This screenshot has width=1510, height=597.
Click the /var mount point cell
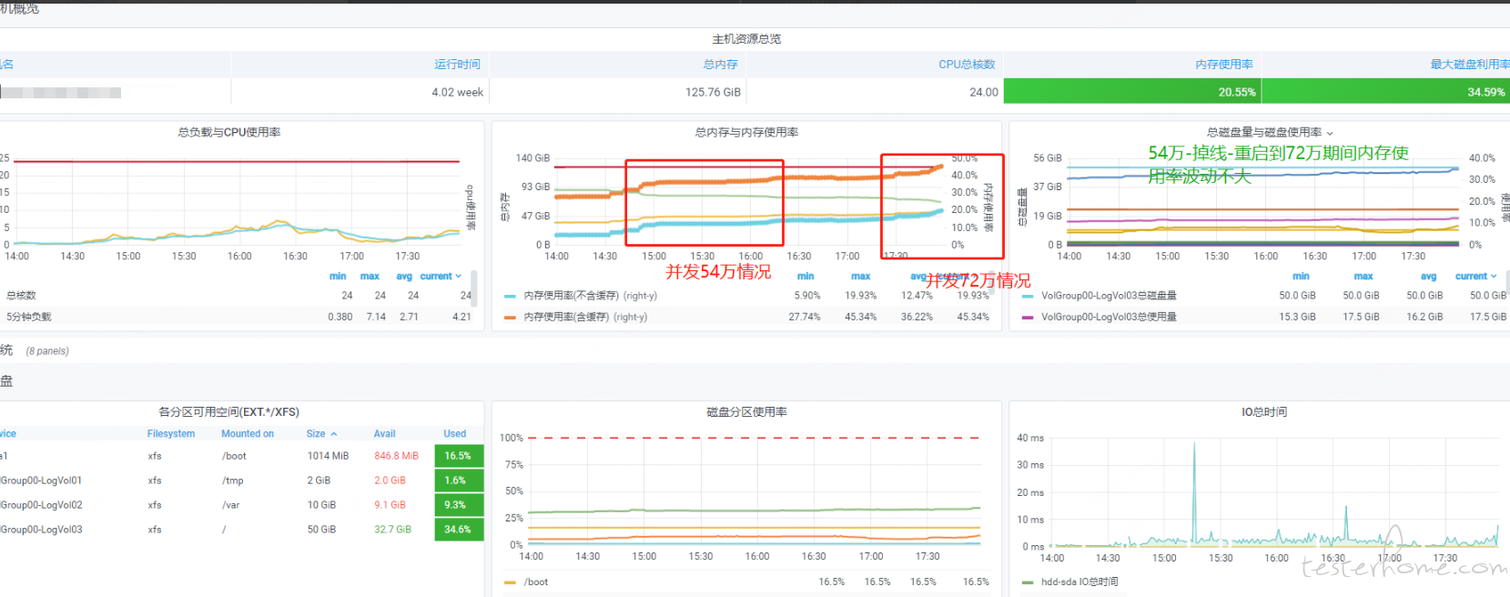point(230,505)
